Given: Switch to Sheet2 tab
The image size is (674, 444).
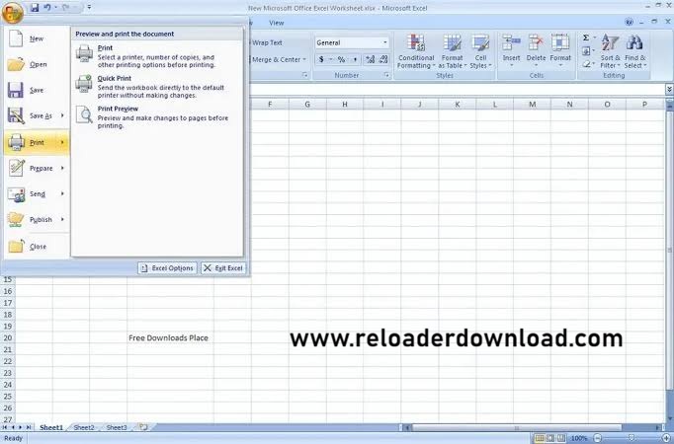Looking at the screenshot, I should pyautogui.click(x=84, y=427).
